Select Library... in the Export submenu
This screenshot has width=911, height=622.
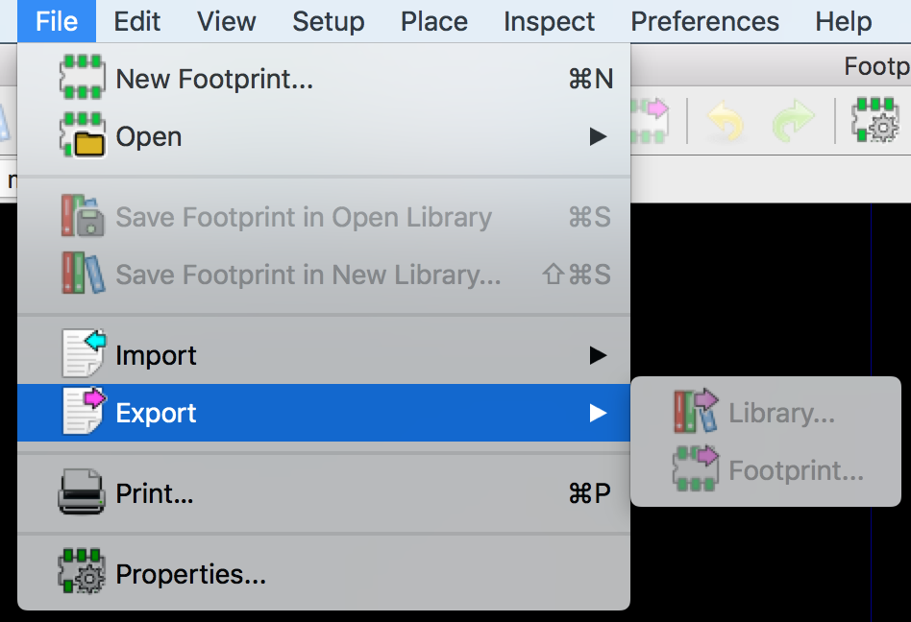point(781,413)
